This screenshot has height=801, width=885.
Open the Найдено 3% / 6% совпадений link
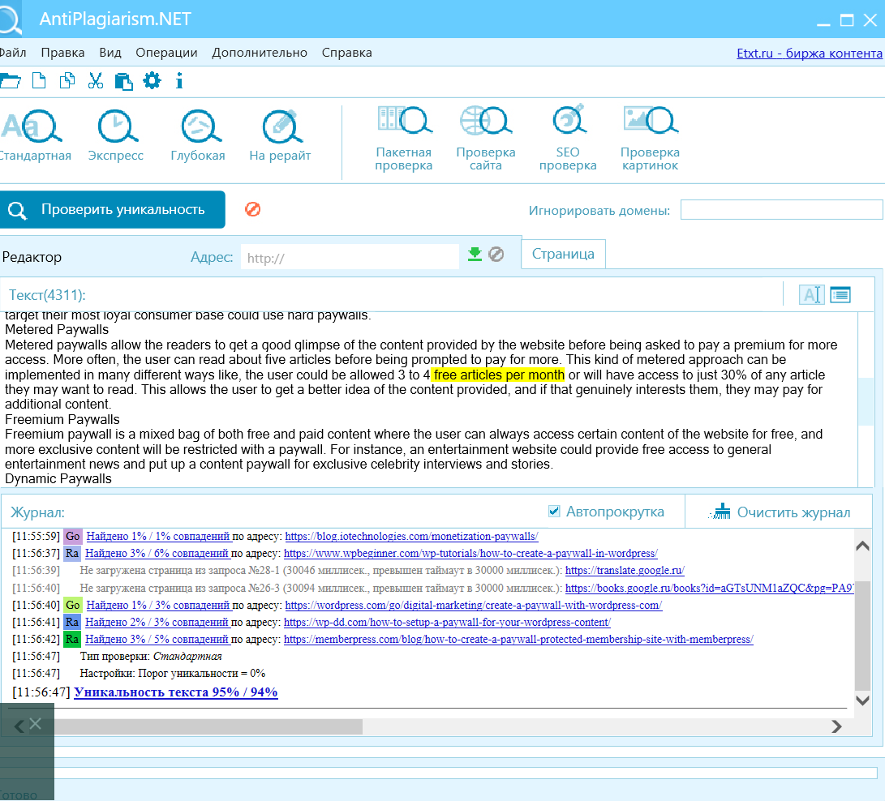click(x=157, y=554)
